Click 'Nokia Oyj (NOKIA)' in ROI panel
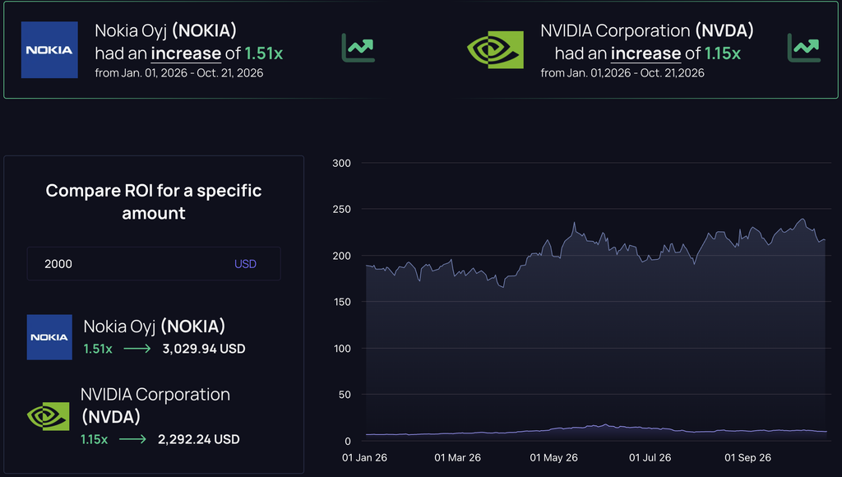Screen dimensions: 842x477 click(154, 326)
